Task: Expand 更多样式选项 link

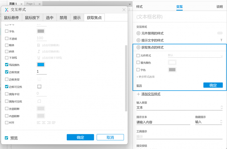Action: coord(146,77)
